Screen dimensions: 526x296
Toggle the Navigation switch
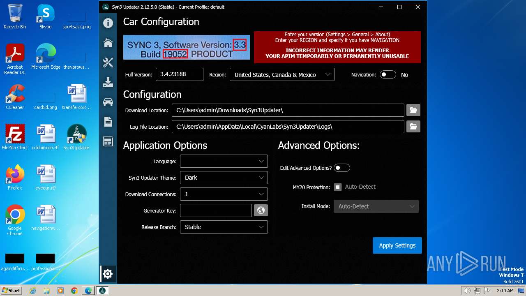point(388,75)
